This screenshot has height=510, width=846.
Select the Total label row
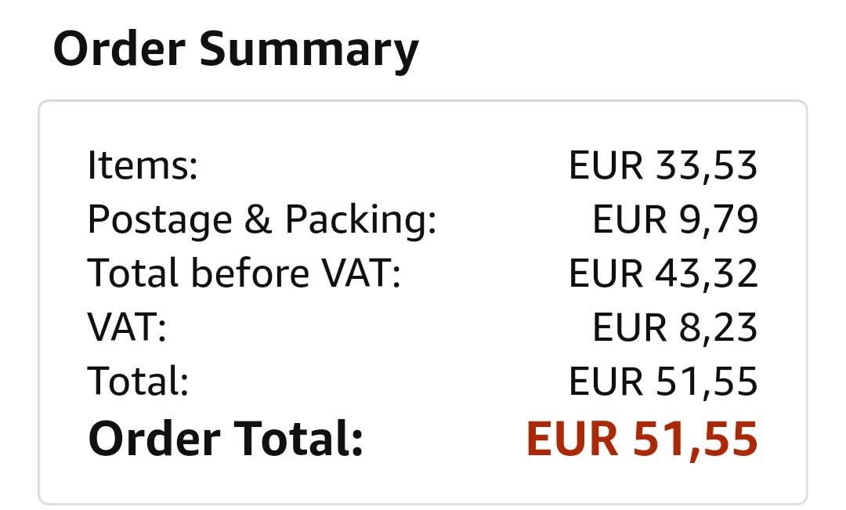point(422,381)
